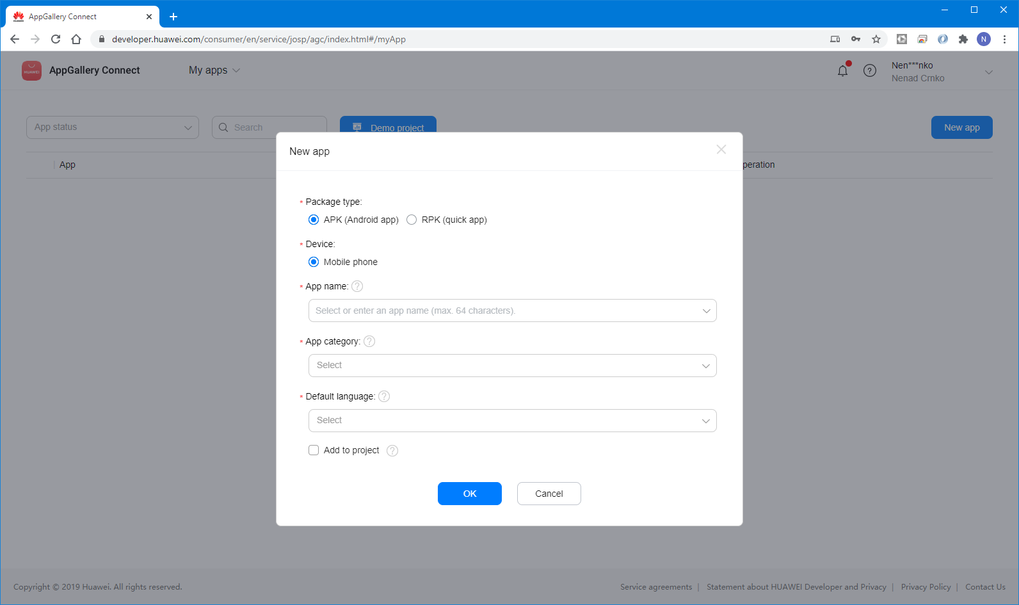Open the Privacy Policy link

point(926,587)
